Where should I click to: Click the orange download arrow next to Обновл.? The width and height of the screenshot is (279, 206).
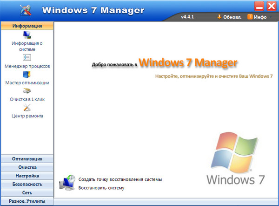(x=219, y=17)
